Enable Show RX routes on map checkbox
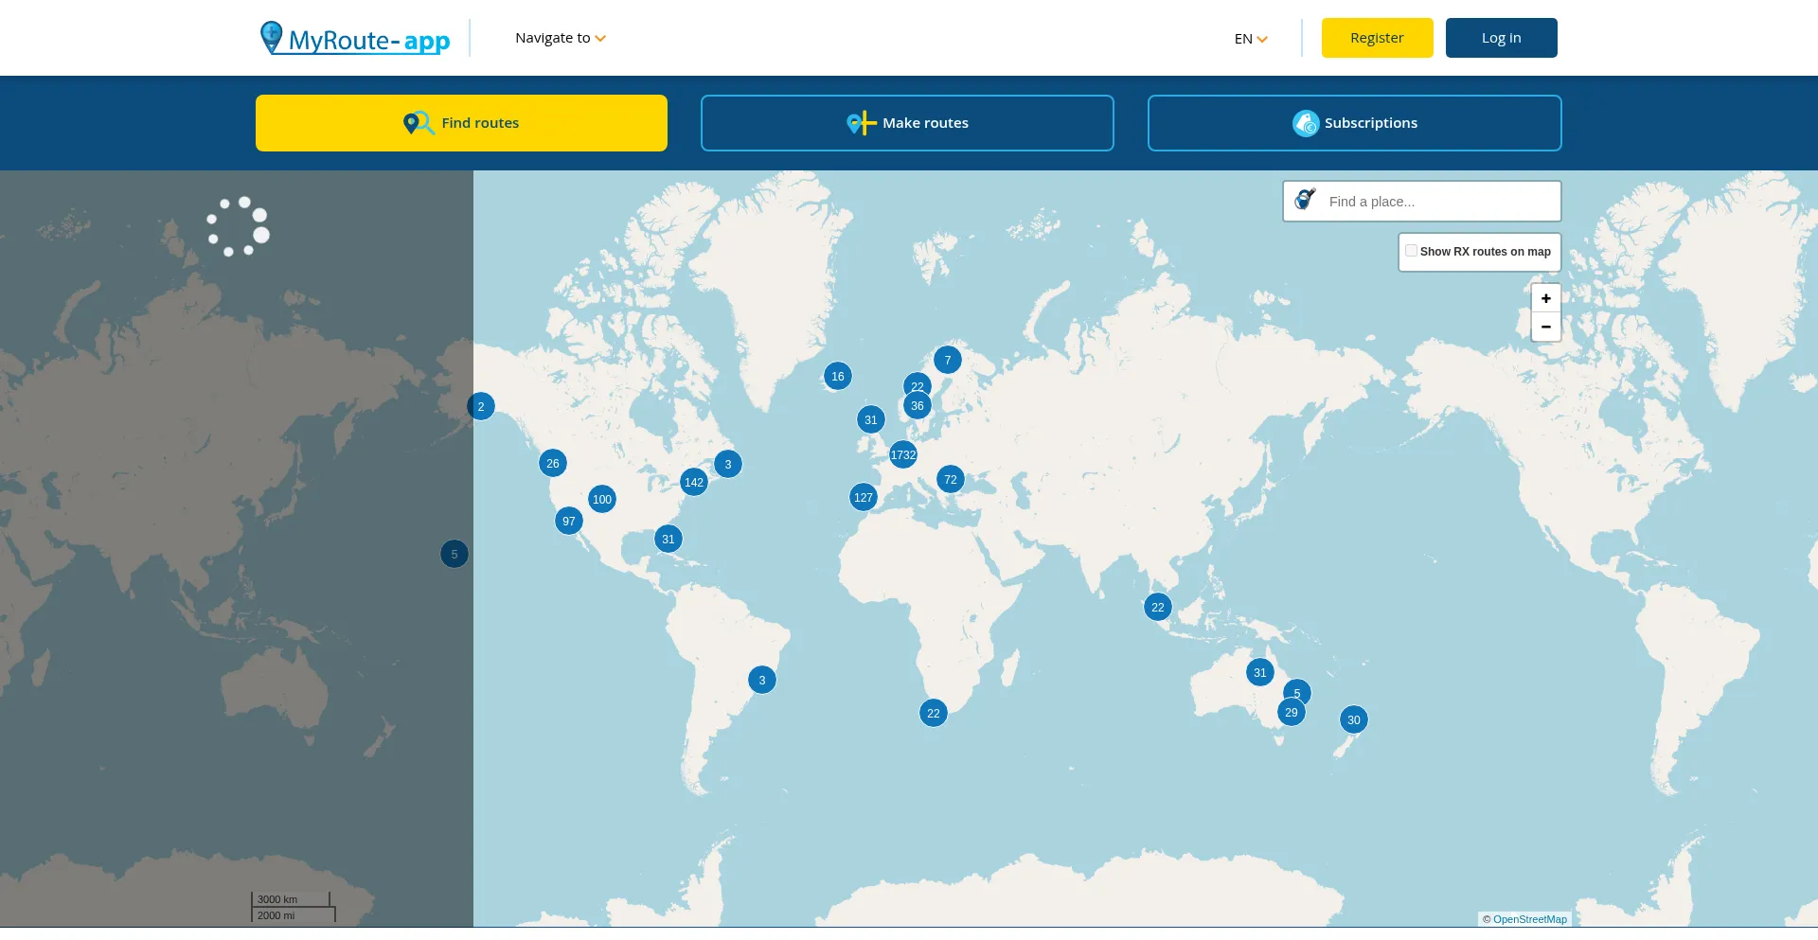This screenshot has width=1818, height=940. pyautogui.click(x=1411, y=251)
